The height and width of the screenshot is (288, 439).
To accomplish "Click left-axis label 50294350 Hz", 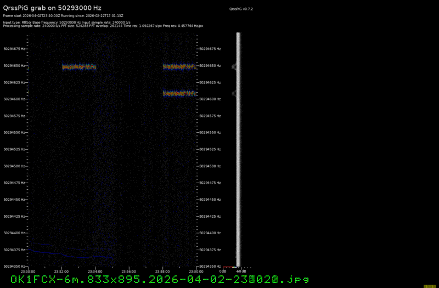I will [14, 267].
